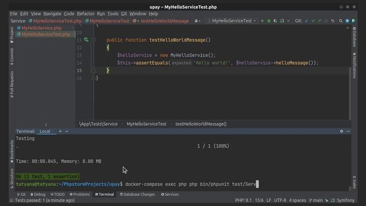Change LF line separator in status bar
This screenshot has width=366, height=206.
(x=269, y=200)
